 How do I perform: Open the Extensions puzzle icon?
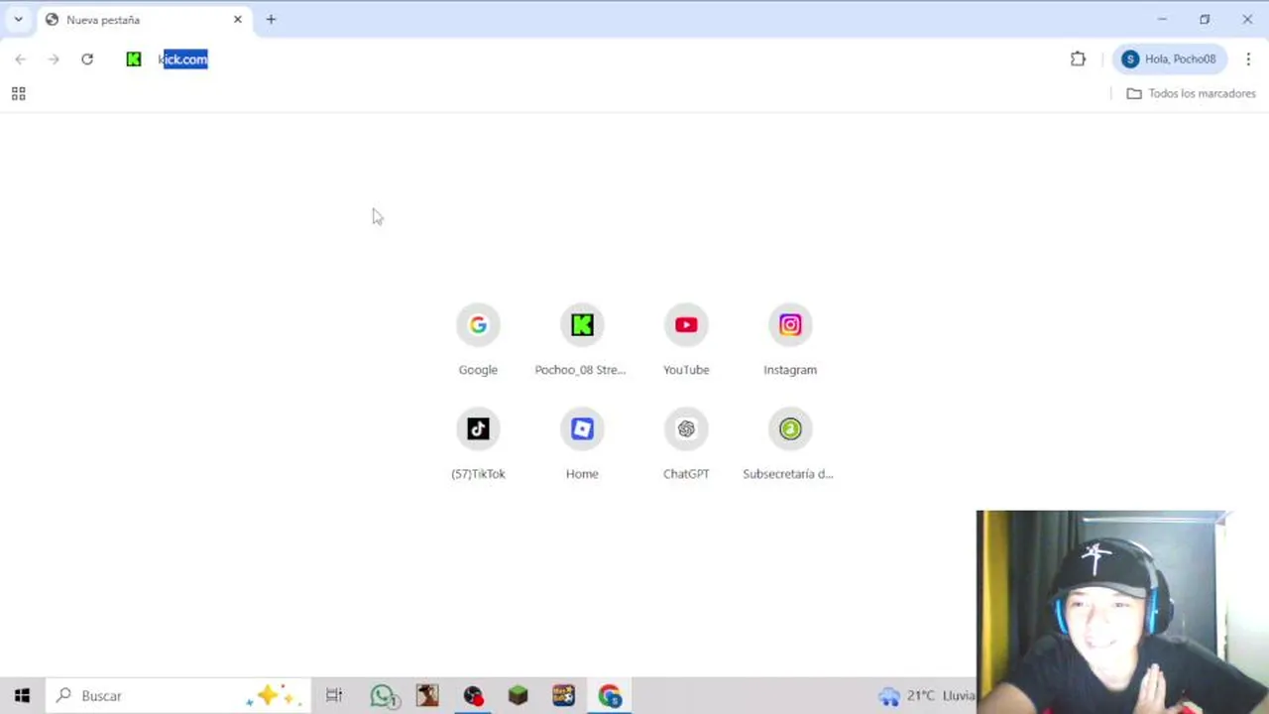1078,59
